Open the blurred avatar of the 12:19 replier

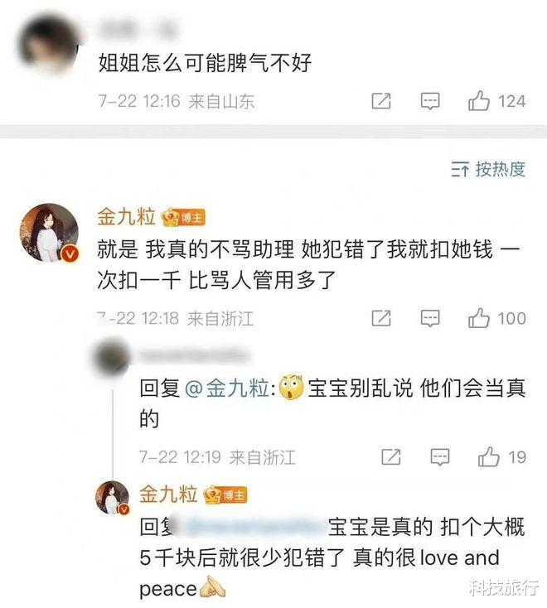(112, 358)
